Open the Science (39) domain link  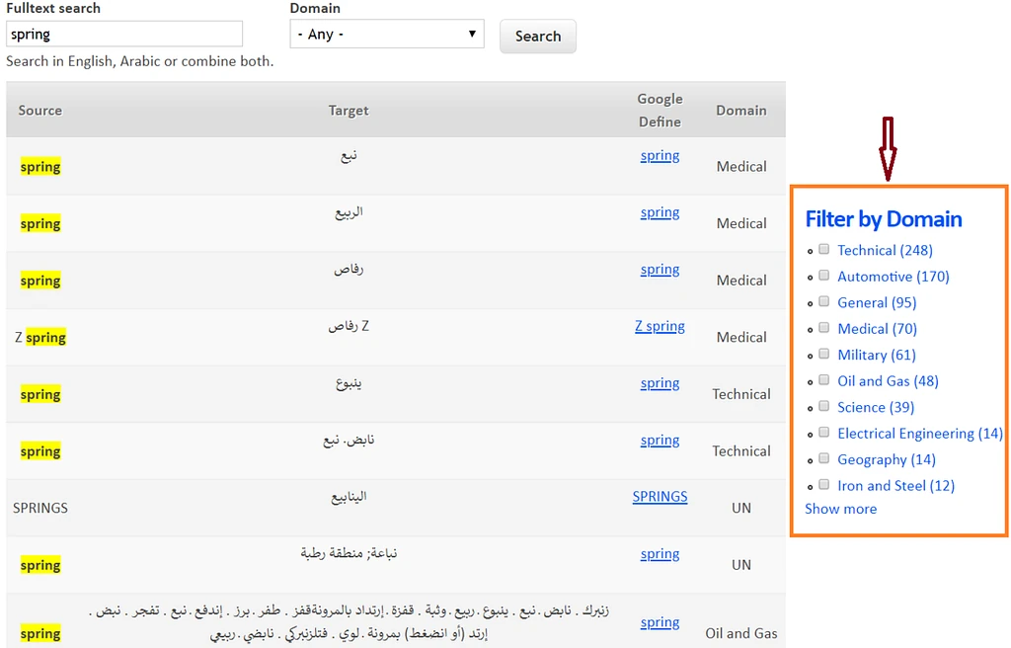(876, 407)
